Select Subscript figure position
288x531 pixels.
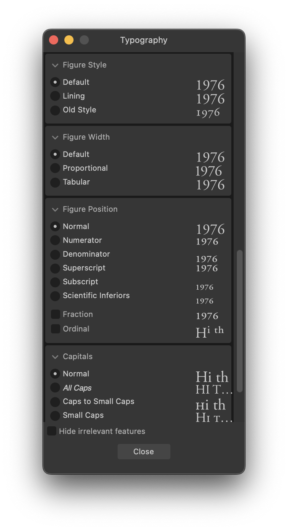point(55,282)
